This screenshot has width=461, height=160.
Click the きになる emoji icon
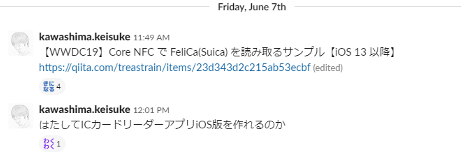pyautogui.click(x=48, y=86)
